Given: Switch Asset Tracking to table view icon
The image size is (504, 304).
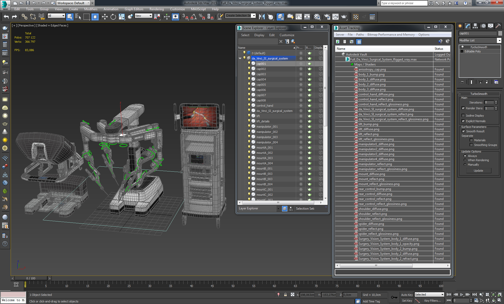Looking at the screenshot, I should pyautogui.click(x=359, y=41).
